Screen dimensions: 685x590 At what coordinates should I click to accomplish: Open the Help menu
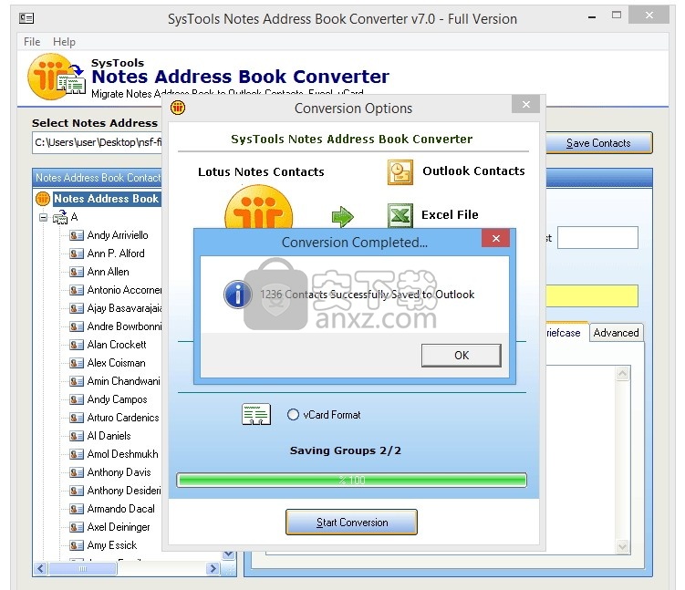tap(64, 42)
